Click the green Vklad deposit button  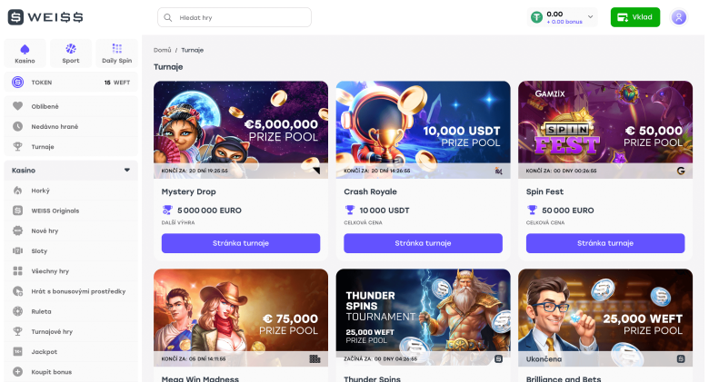(635, 17)
